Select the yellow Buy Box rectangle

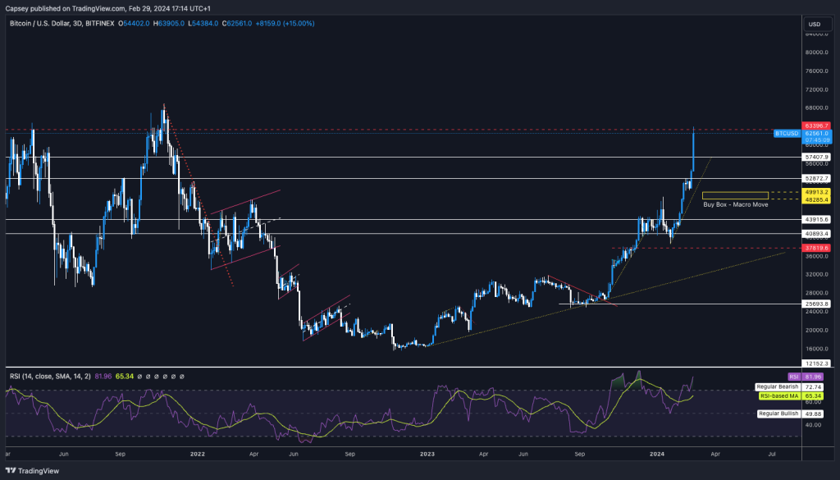tap(735, 195)
